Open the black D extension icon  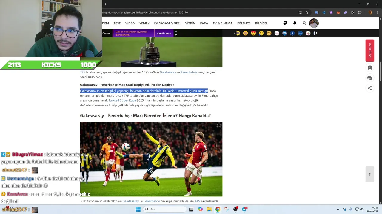(x=352, y=12)
